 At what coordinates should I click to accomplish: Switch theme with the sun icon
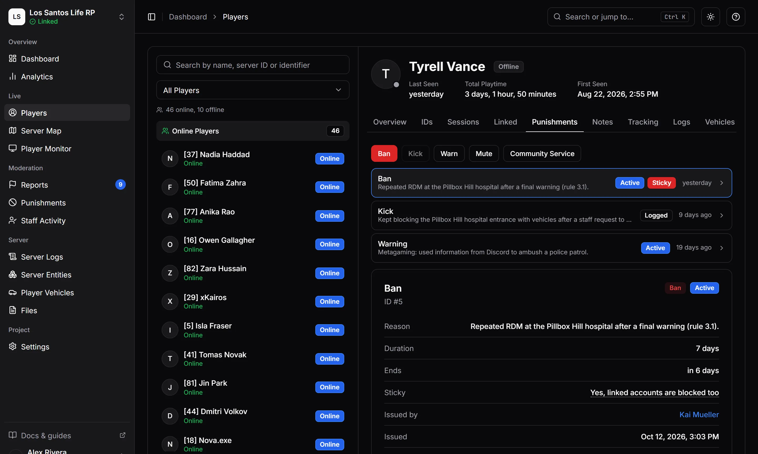(x=711, y=17)
